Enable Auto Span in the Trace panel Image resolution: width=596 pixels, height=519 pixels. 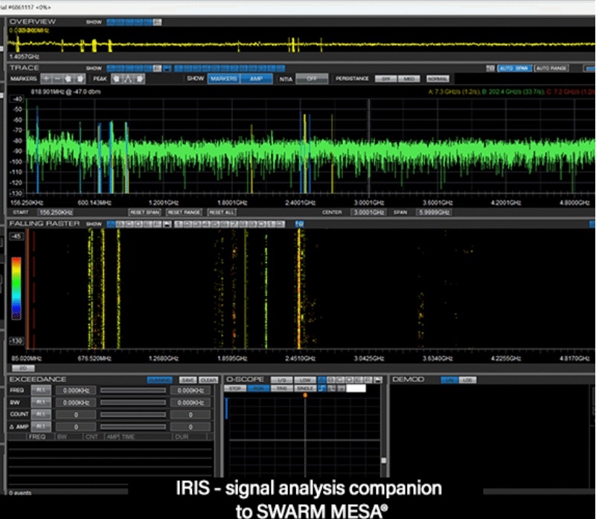tap(513, 68)
